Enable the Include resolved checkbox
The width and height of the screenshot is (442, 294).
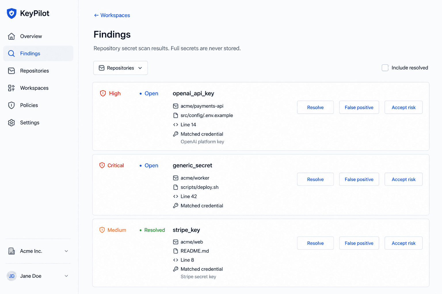coord(385,68)
